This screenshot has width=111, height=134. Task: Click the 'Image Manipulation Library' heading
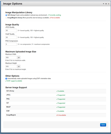point(19,13)
